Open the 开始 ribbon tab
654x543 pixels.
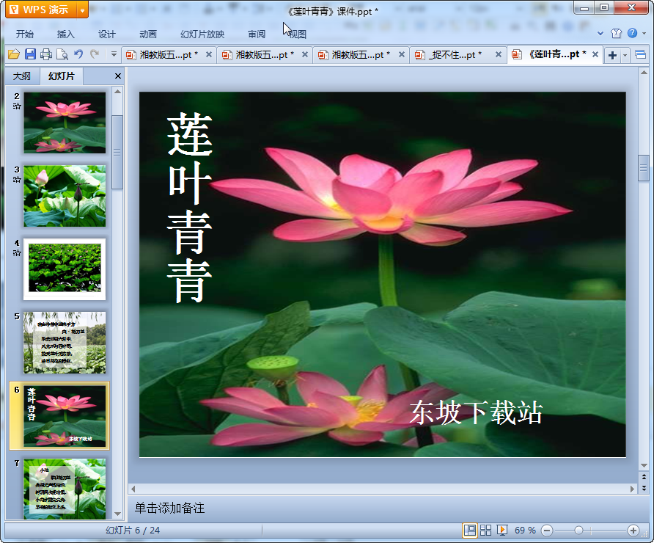point(25,34)
